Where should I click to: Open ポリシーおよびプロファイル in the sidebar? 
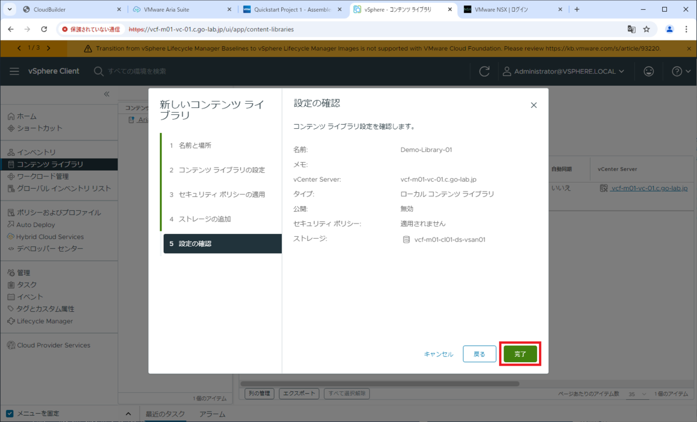[59, 212]
